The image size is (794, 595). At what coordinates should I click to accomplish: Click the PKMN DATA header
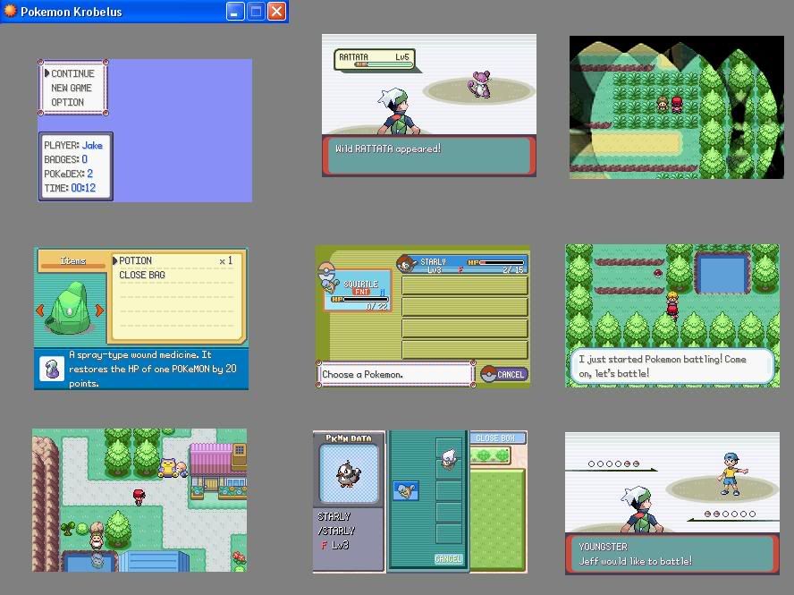[349, 438]
